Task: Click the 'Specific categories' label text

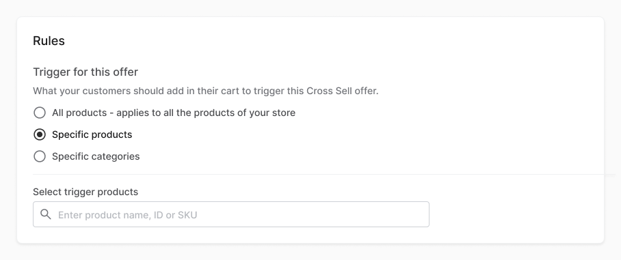Action: pyautogui.click(x=96, y=156)
